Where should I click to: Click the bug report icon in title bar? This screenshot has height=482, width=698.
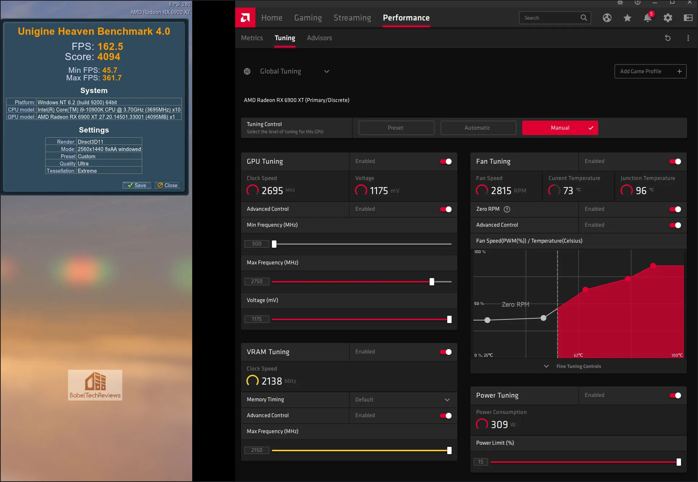click(x=620, y=3)
